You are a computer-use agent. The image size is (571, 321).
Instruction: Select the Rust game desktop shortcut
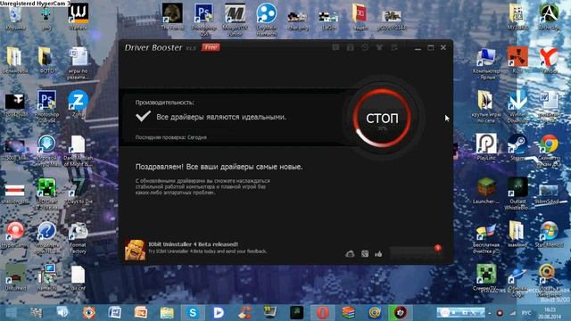pos(517,60)
